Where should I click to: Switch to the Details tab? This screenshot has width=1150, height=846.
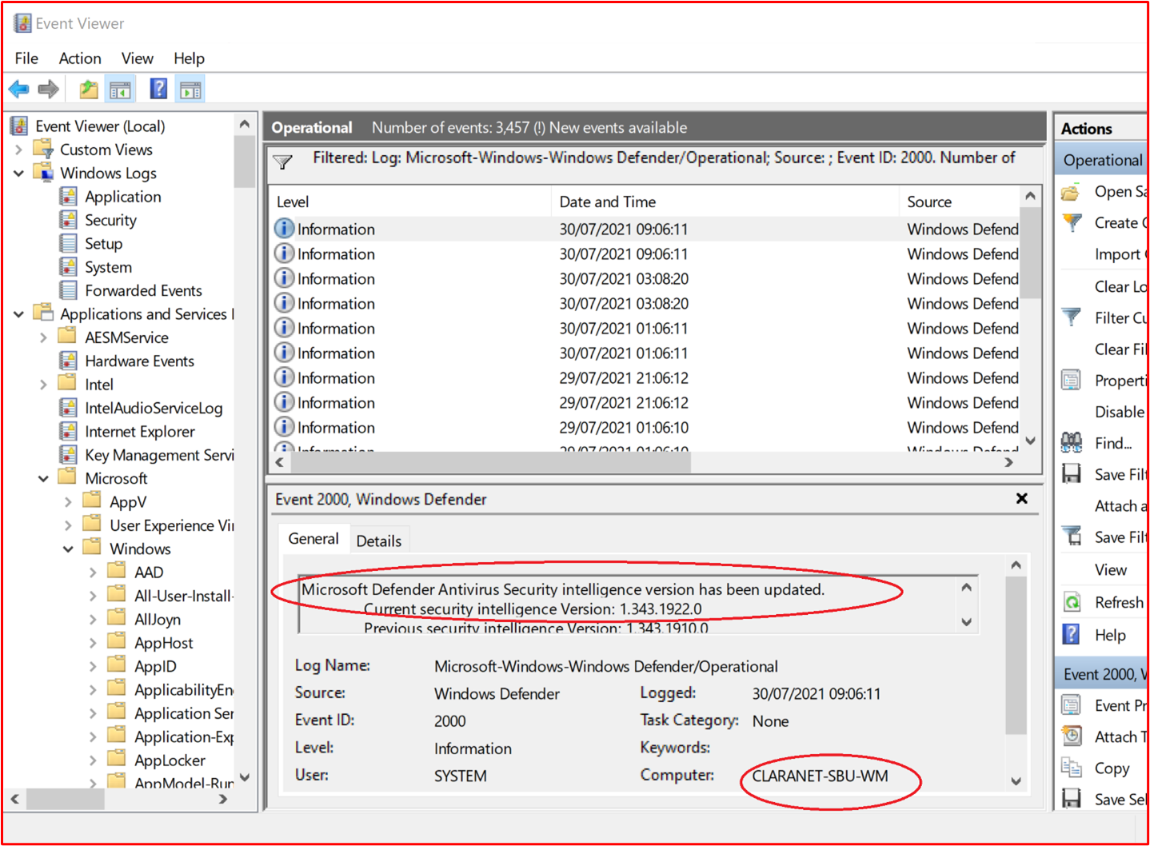[379, 541]
